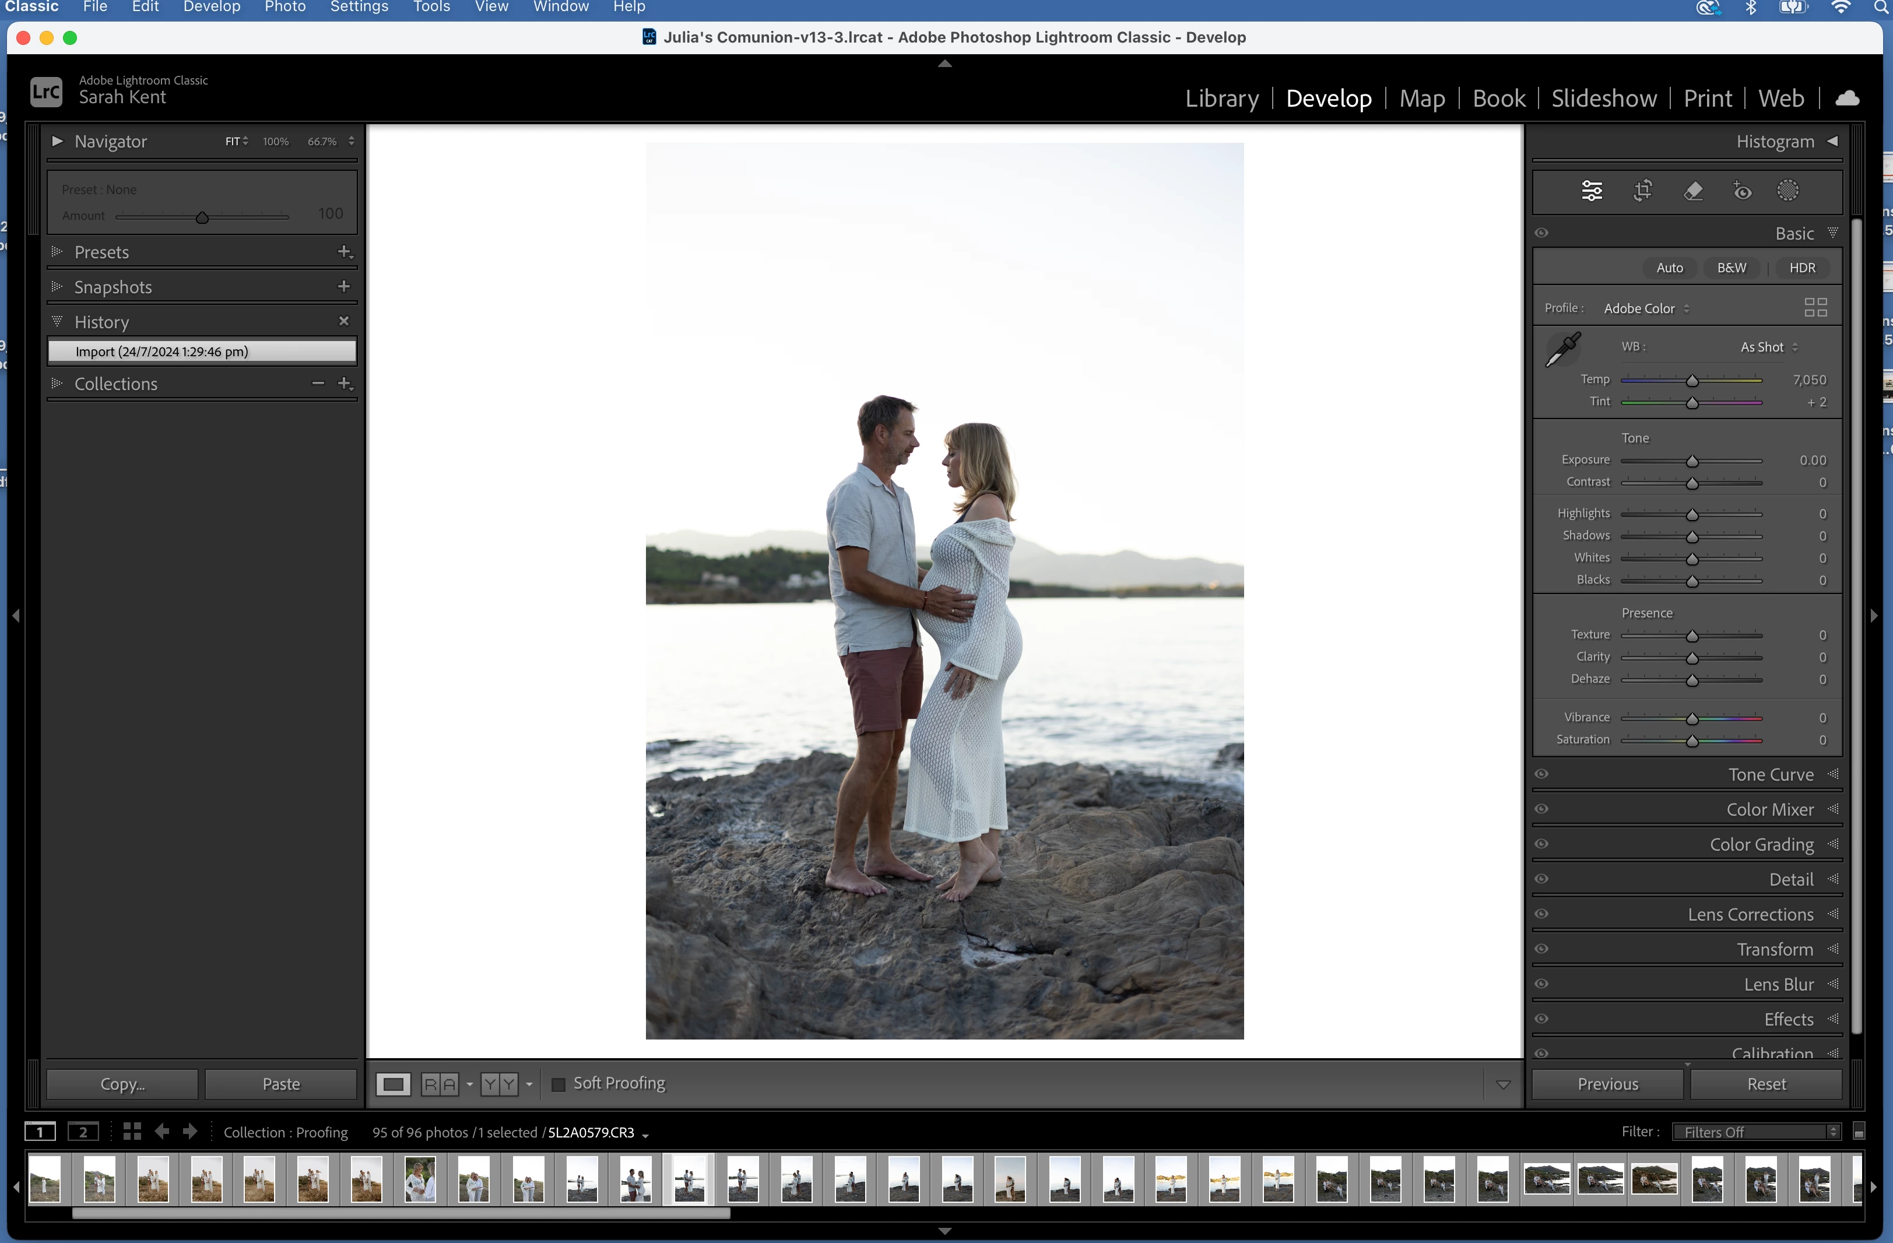Enable the Soft Proofing checkbox

coord(559,1084)
